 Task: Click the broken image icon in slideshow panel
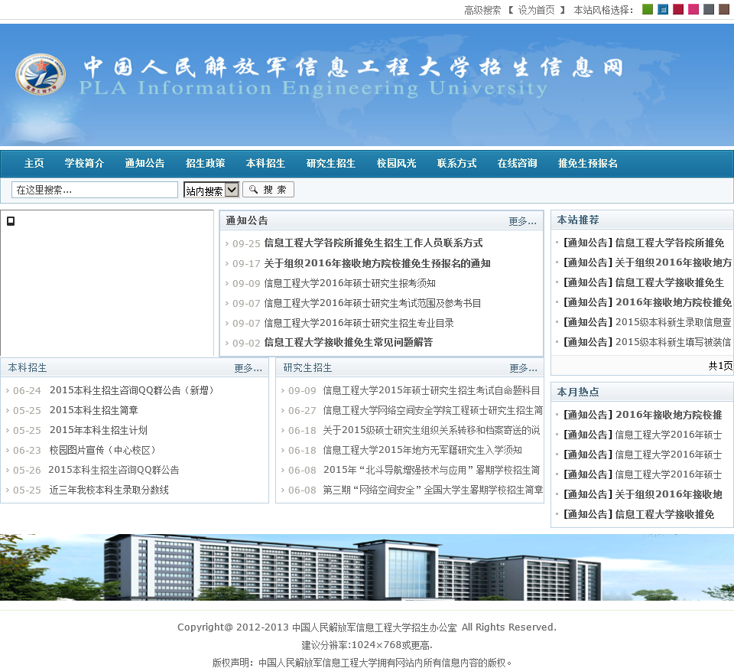tap(11, 220)
